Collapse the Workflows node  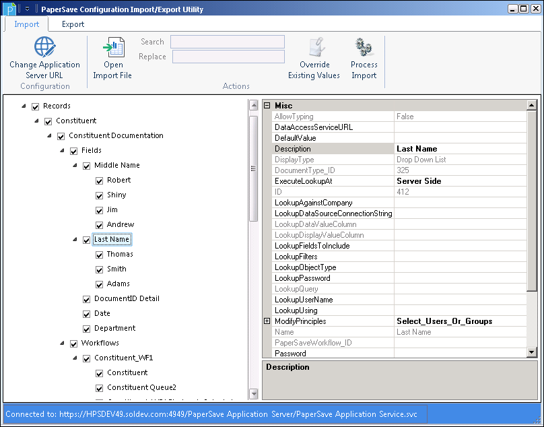(x=62, y=343)
